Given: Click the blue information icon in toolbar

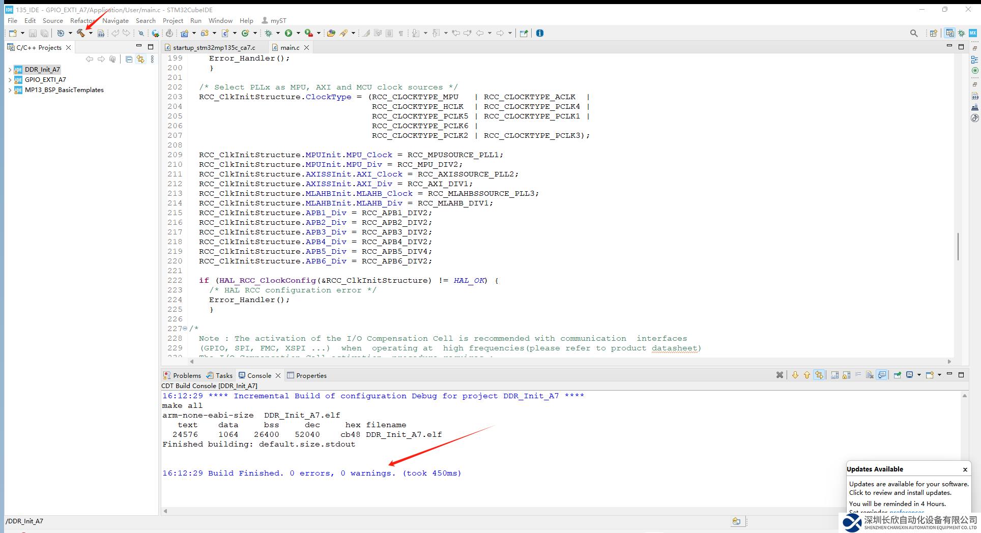Looking at the screenshot, I should tap(540, 33).
